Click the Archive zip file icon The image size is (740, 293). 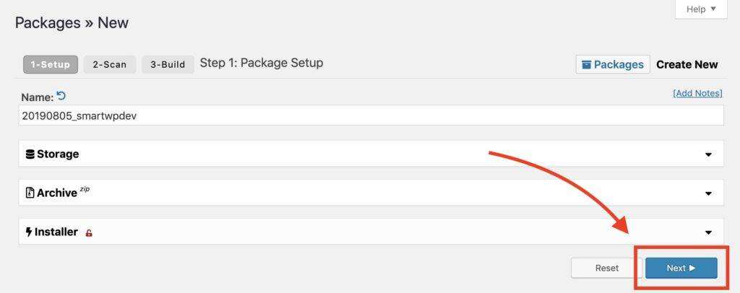coord(30,193)
